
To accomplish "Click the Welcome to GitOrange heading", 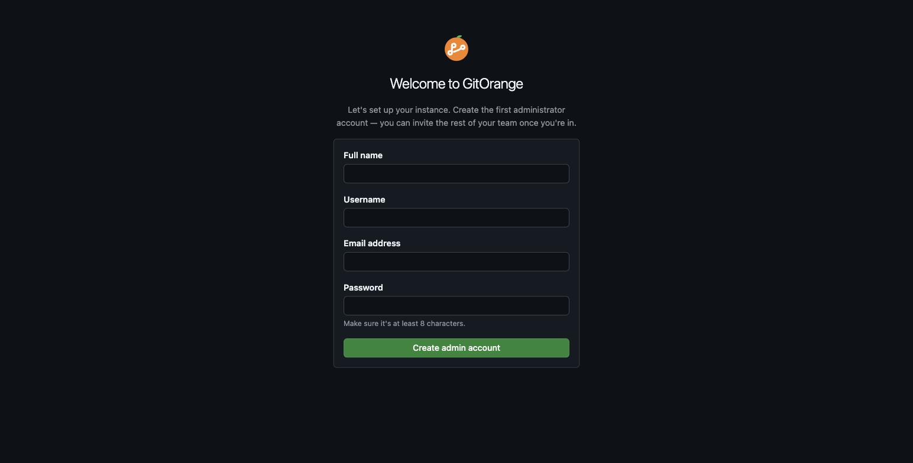I will click(x=456, y=84).
